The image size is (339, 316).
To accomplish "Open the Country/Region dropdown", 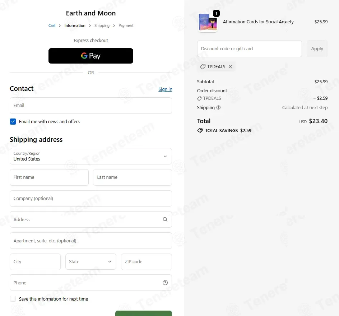I will [91, 156].
